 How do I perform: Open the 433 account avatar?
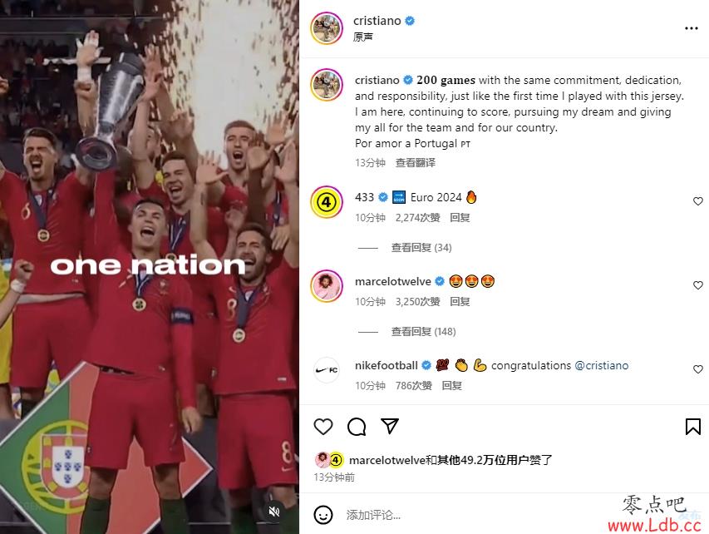tap(327, 202)
